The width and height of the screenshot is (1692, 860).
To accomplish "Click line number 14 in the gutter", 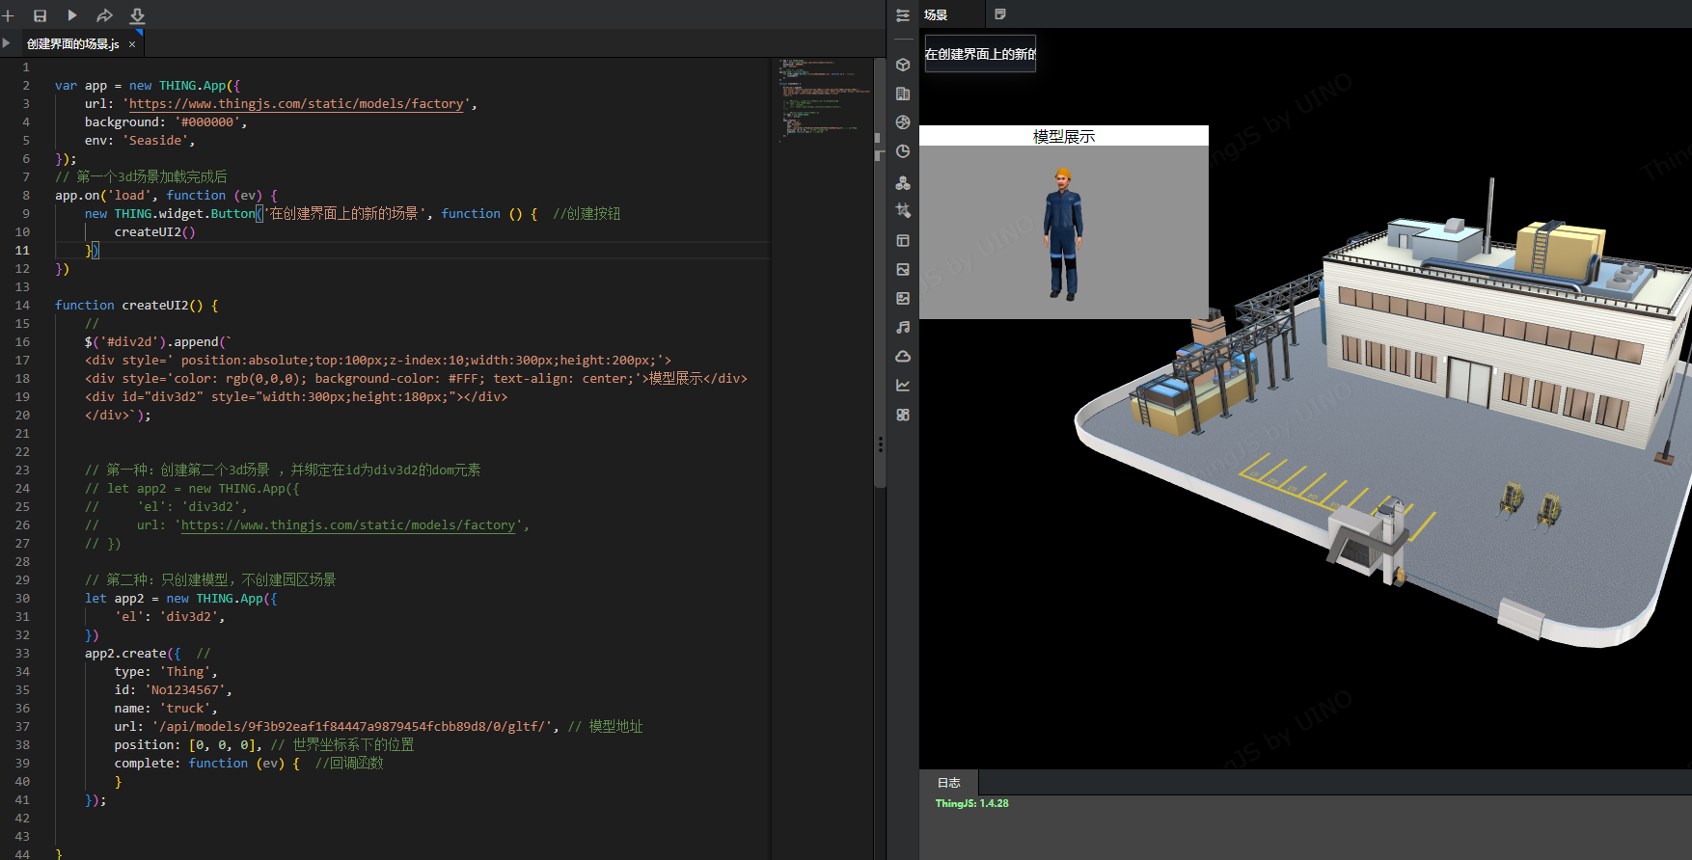I will click(22, 306).
